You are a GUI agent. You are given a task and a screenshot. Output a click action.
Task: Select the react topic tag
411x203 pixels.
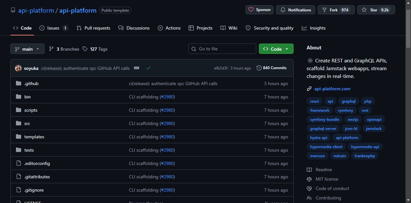(314, 101)
